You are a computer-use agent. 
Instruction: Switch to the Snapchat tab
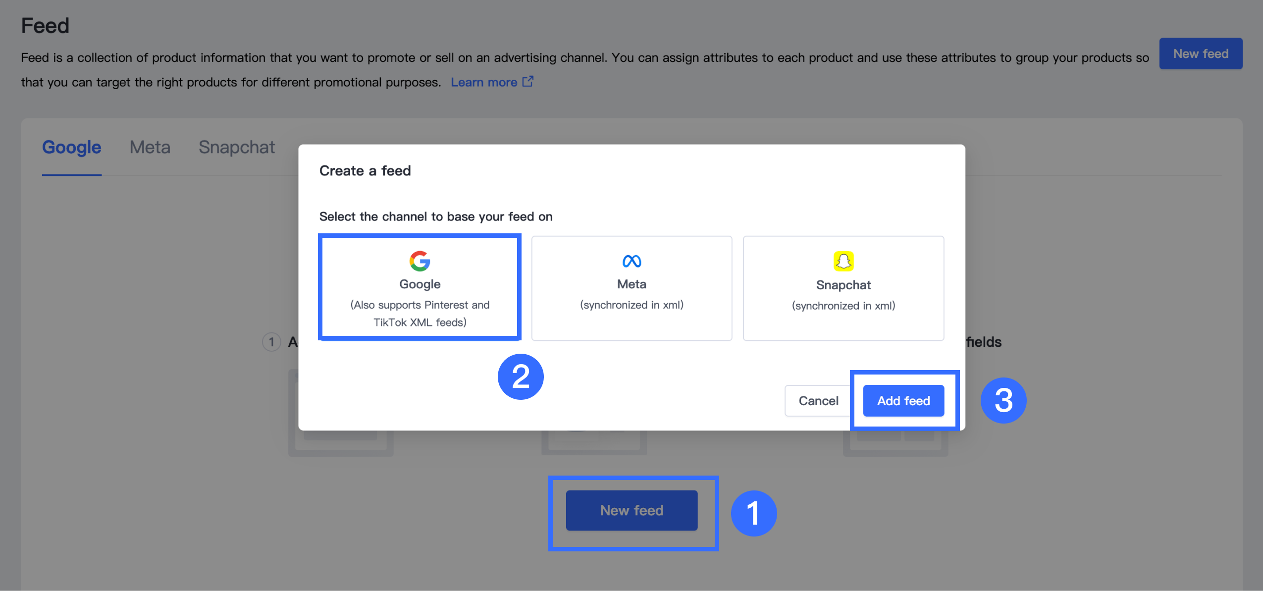[237, 147]
